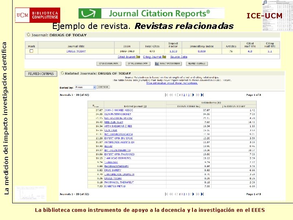
Task: Open the CLIN PHARMACOKINET journal link
Action: tap(118, 114)
